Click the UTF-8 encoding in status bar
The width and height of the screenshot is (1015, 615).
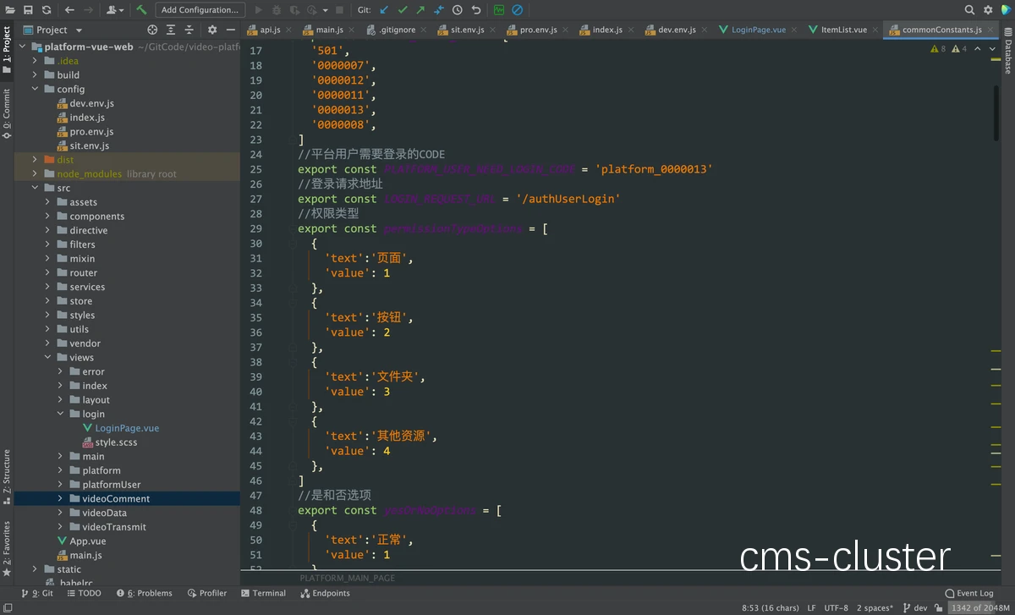click(836, 607)
